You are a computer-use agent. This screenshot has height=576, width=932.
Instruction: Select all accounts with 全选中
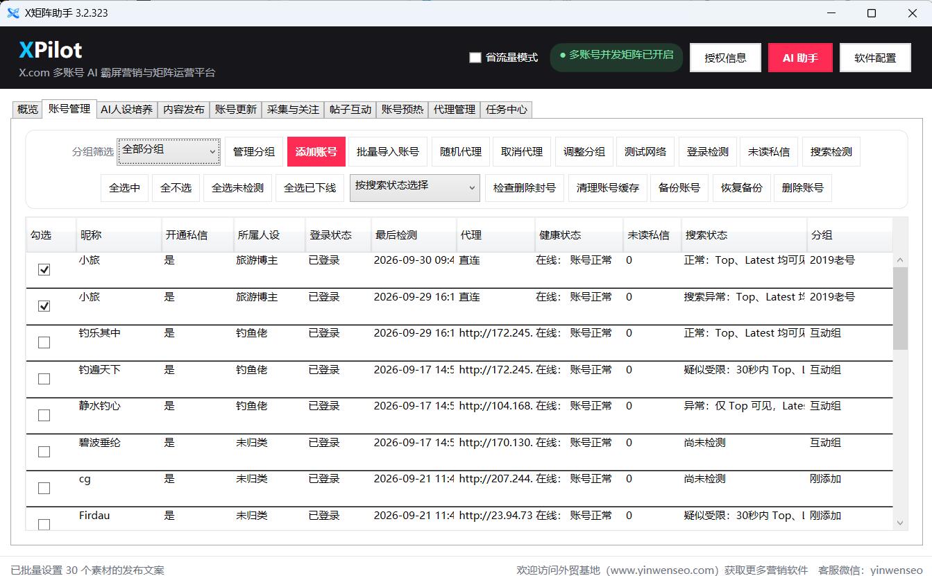(125, 187)
